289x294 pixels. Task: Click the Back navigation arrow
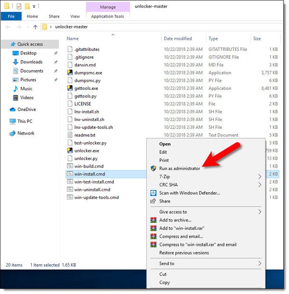click(8, 27)
